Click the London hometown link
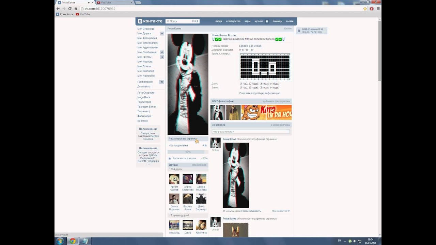436x245 pixels. coord(244,46)
